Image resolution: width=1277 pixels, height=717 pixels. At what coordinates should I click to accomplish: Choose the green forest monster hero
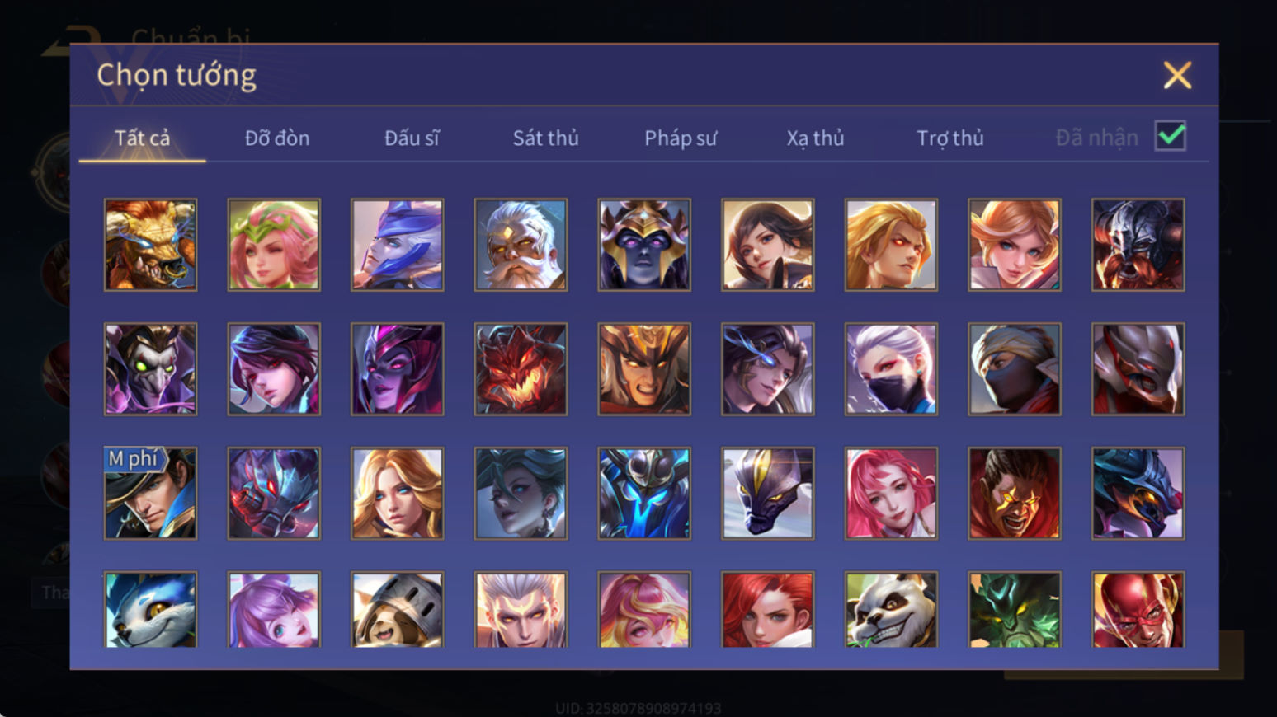pyautogui.click(x=1015, y=610)
